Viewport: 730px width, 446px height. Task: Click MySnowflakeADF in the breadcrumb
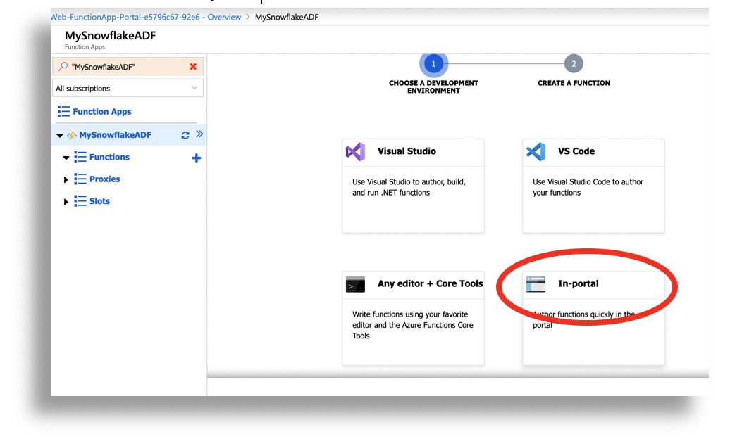tap(287, 17)
